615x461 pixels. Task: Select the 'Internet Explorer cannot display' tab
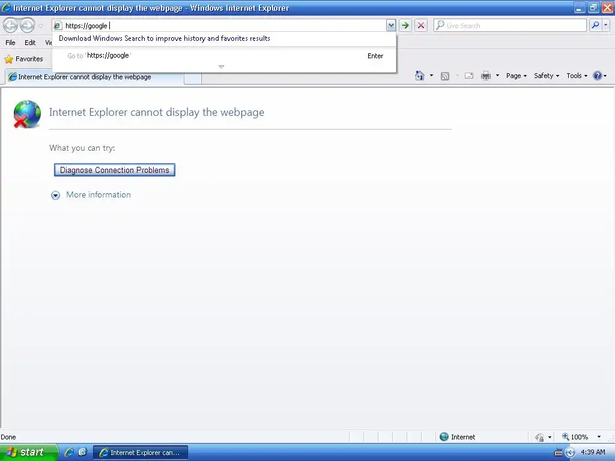click(x=94, y=77)
